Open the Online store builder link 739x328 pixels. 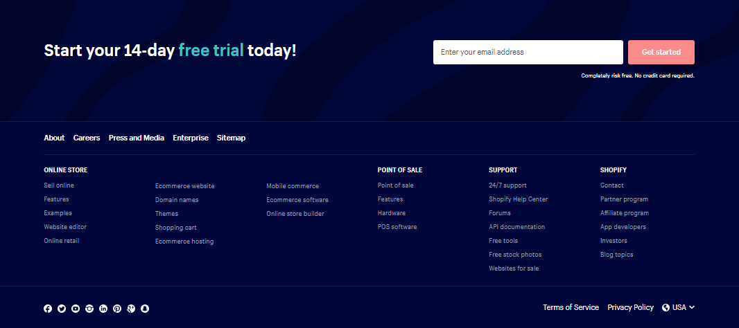[295, 214]
